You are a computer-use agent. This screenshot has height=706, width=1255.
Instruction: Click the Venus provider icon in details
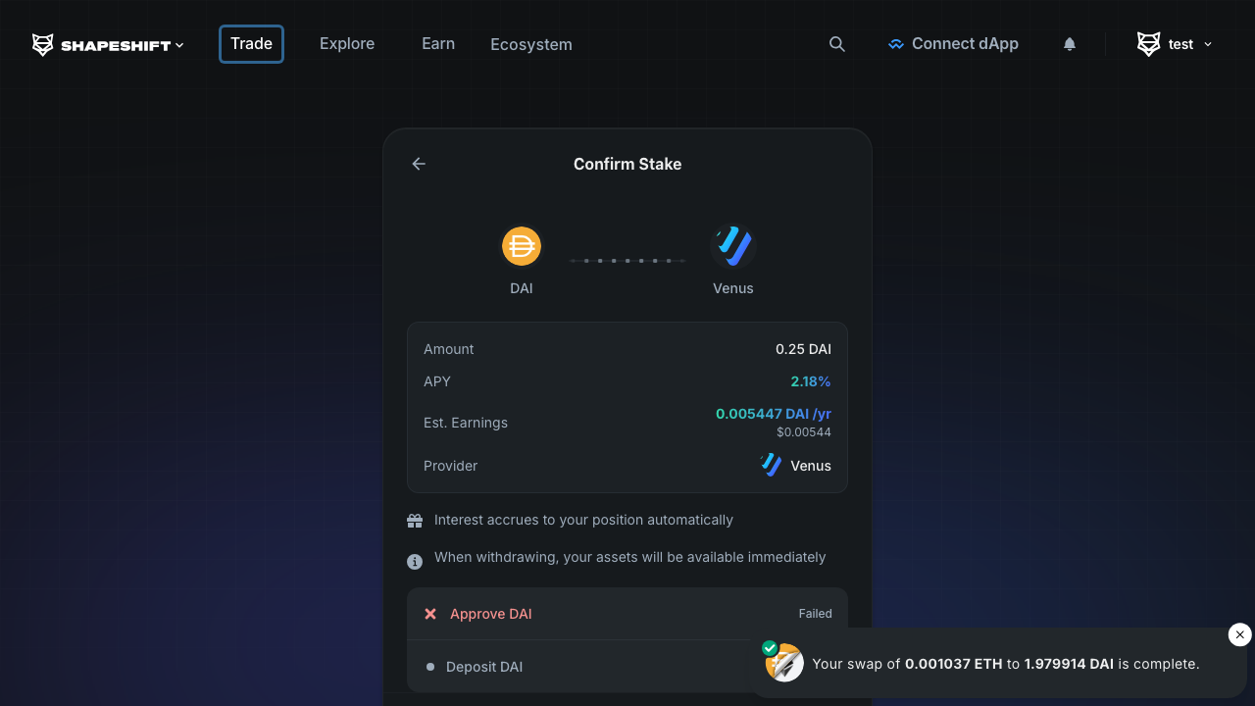click(772, 466)
